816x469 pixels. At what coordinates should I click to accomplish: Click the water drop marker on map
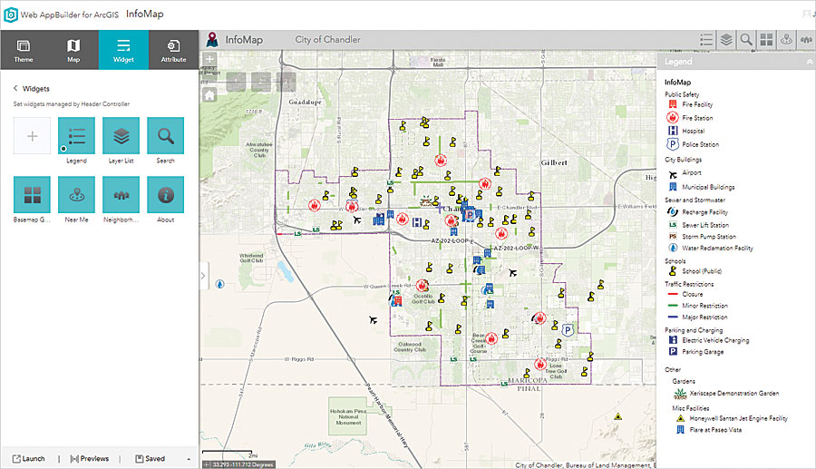[220, 284]
